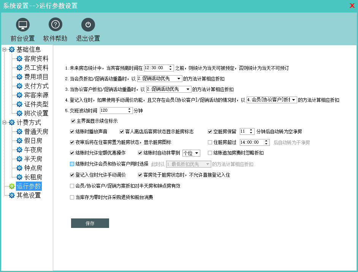Click the 退出设置 power icon
Screen dimensions: 358x272
tap(88, 25)
